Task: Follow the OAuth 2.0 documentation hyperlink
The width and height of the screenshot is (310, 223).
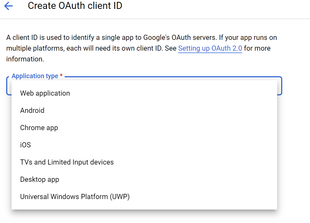Action: click(210, 48)
